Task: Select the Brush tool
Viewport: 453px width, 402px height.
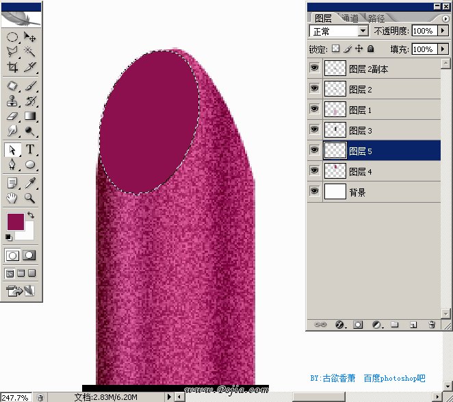Action: 29,86
